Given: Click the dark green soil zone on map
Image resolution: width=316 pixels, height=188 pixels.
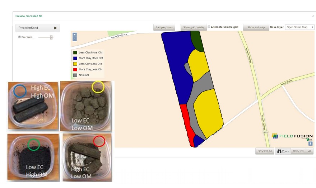Looking at the screenshot, I should tap(197, 41).
